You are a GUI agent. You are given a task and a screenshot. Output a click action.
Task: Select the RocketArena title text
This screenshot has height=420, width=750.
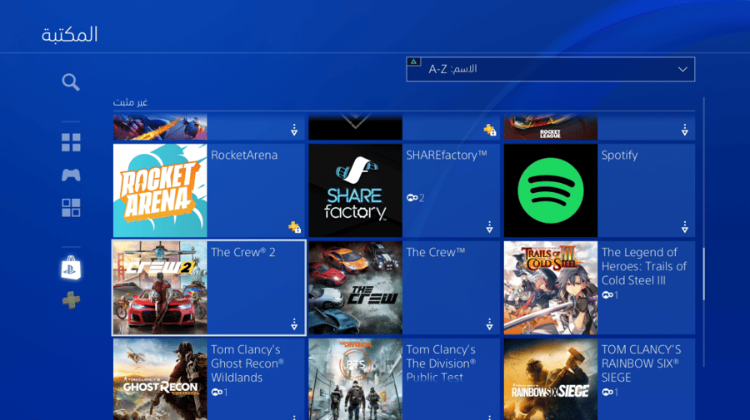coord(244,156)
